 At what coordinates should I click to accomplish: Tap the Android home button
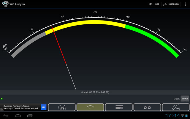click(x=18, y=116)
